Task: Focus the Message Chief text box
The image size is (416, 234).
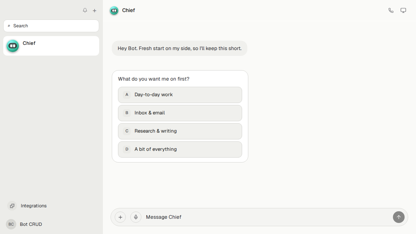Action: (x=266, y=217)
